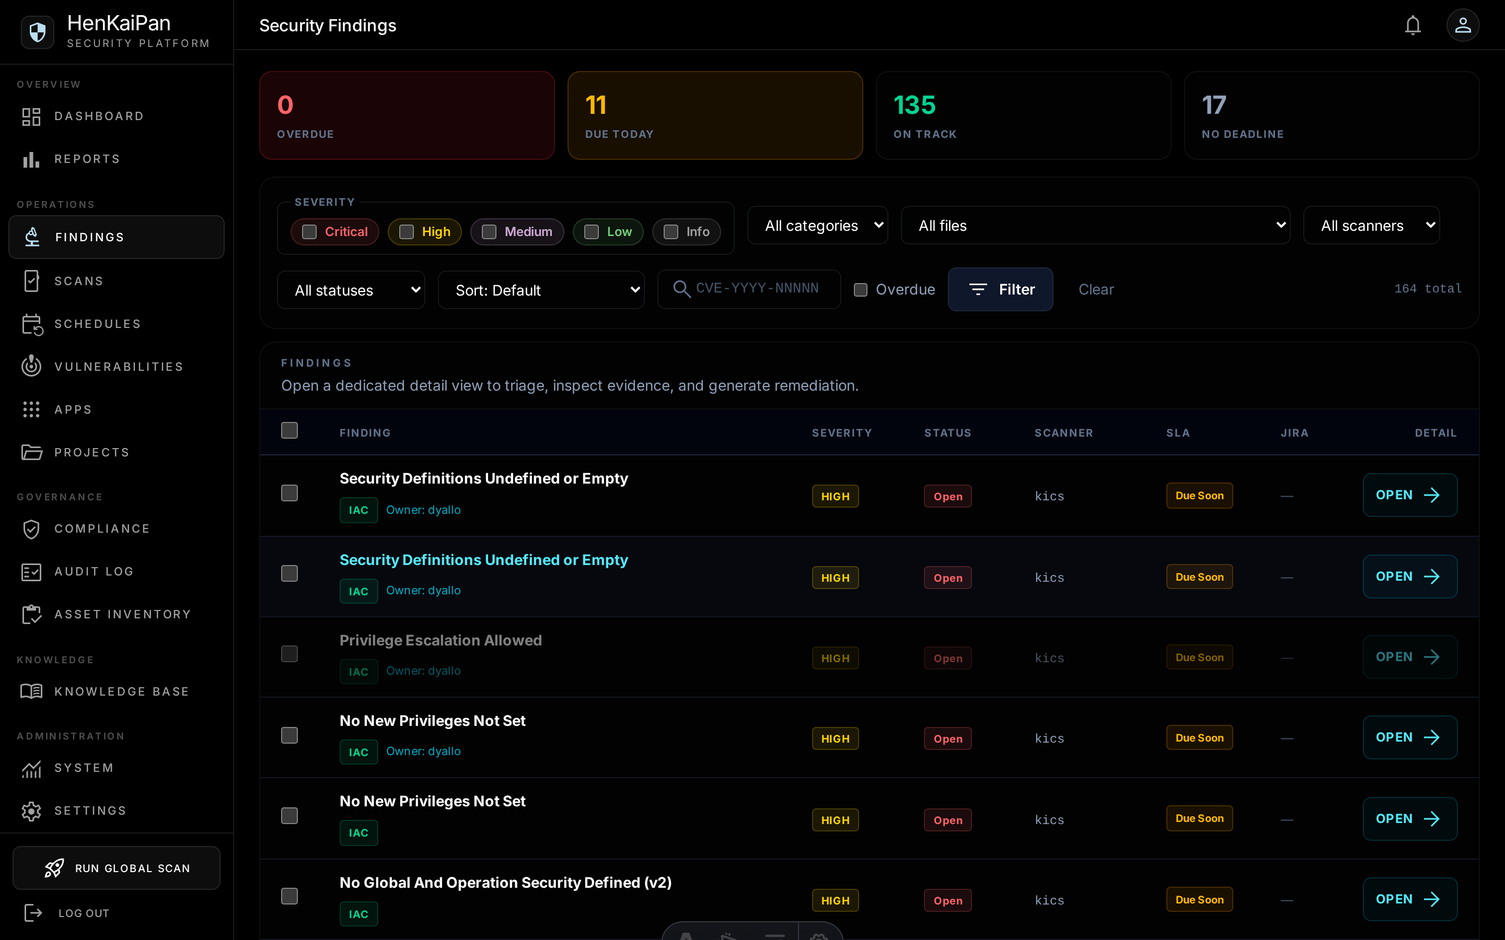
Task: Open Knowledge Base from the sidebar
Action: click(117, 691)
